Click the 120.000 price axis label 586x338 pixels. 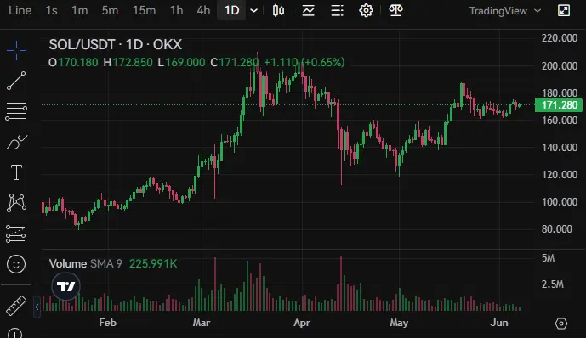pyautogui.click(x=560, y=175)
